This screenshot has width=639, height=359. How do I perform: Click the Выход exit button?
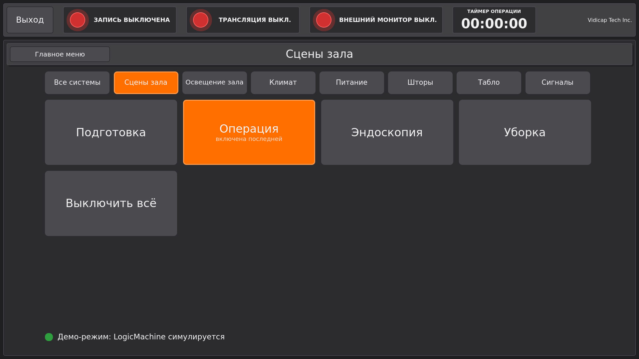30,20
